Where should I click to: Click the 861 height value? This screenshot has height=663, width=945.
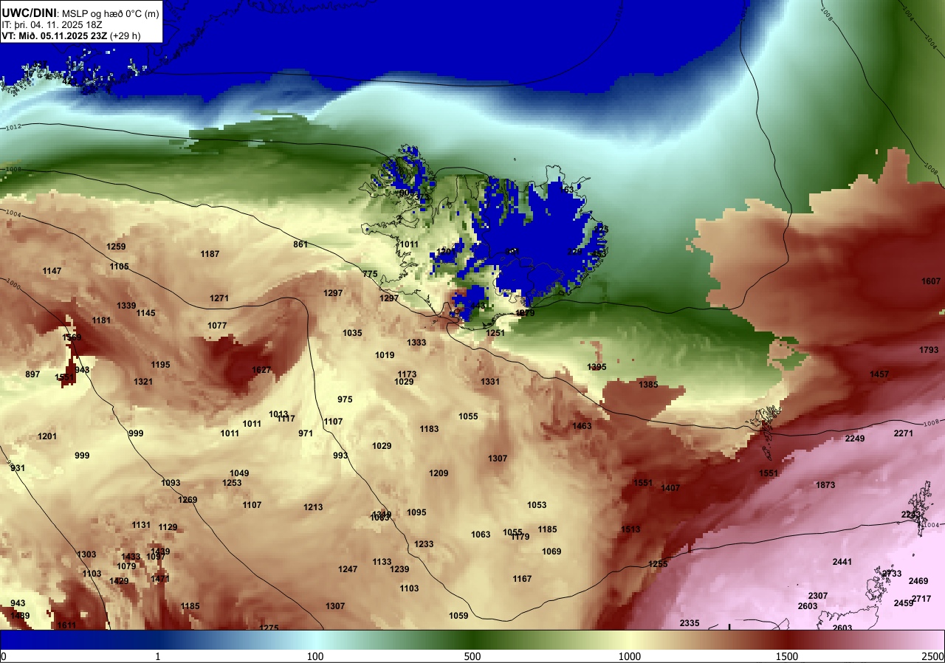pyautogui.click(x=300, y=244)
